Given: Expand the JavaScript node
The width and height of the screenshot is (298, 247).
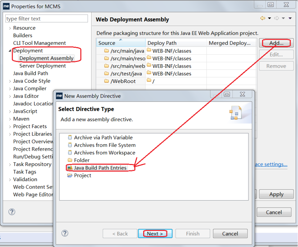Looking at the screenshot, I should click(x=10, y=111).
